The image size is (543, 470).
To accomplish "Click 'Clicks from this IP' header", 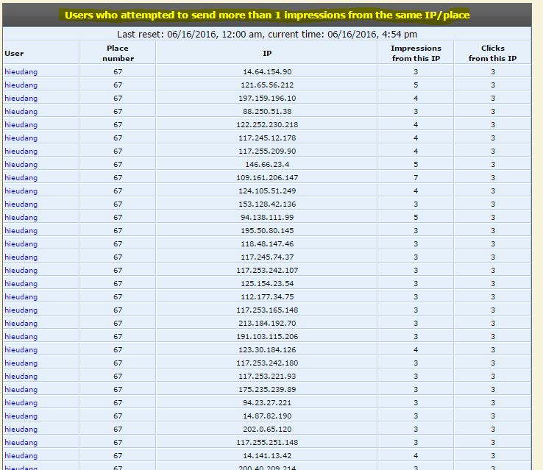I will (492, 53).
